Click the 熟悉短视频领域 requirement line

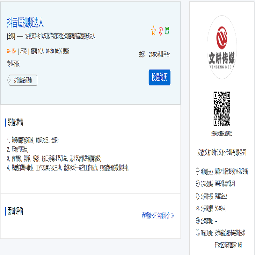(33, 140)
